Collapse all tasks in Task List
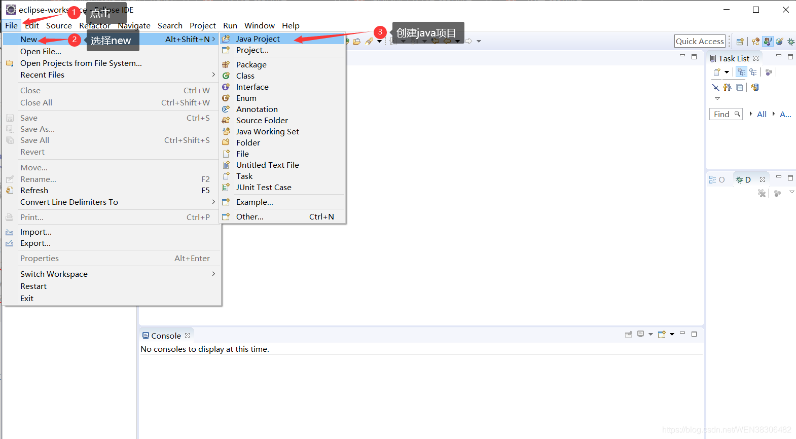This screenshot has width=796, height=439. click(740, 87)
